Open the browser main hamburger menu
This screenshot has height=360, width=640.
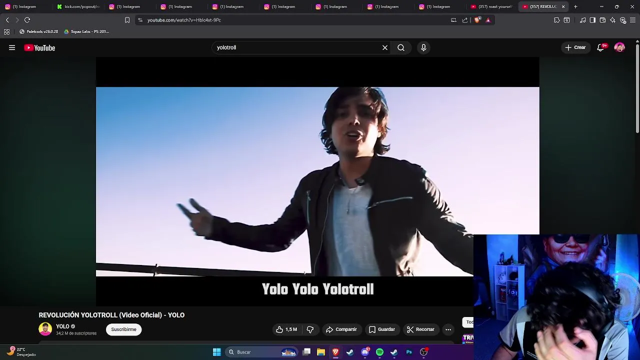[633, 20]
